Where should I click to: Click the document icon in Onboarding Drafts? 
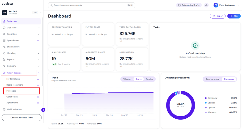tap(179, 5)
